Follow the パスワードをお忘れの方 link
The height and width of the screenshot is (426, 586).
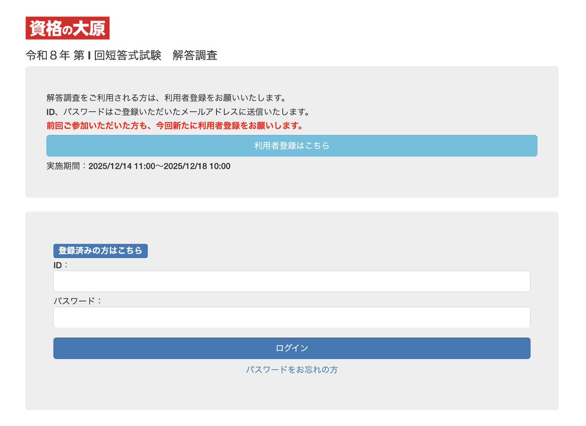(x=292, y=370)
